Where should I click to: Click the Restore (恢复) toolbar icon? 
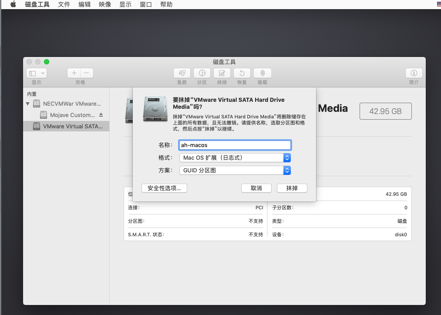pyautogui.click(x=242, y=73)
